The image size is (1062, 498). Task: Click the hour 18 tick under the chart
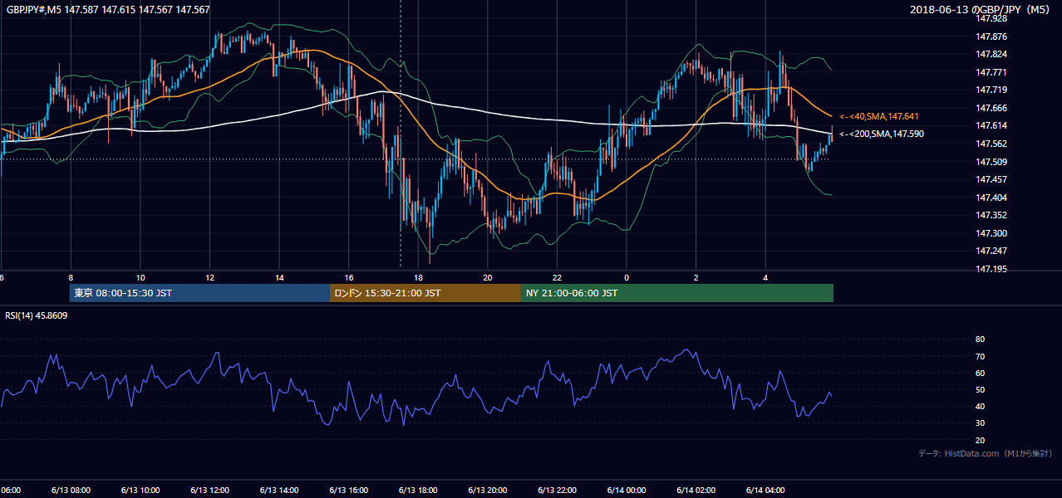[418, 278]
